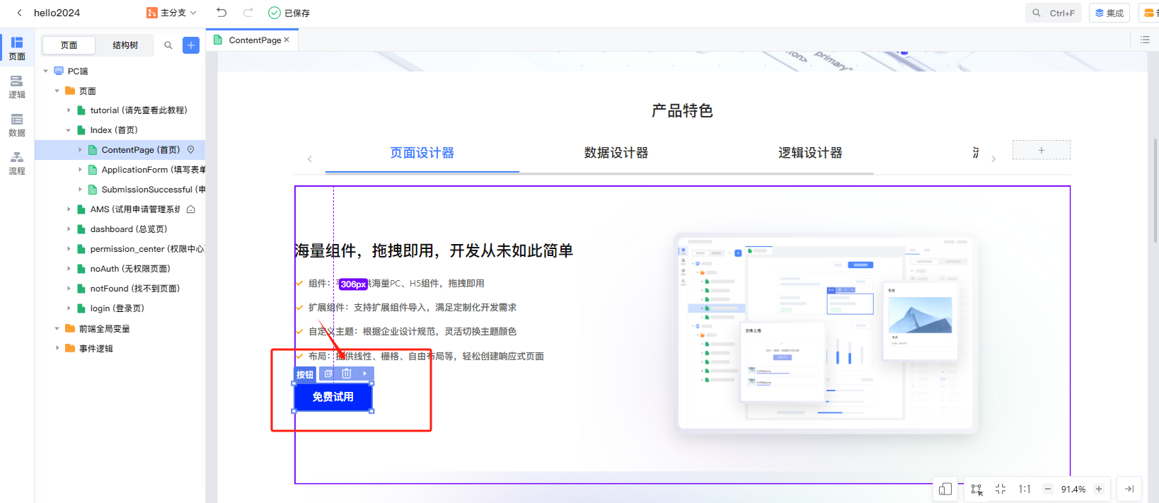Redo the last undone action
1159x503 pixels.
pyautogui.click(x=248, y=13)
